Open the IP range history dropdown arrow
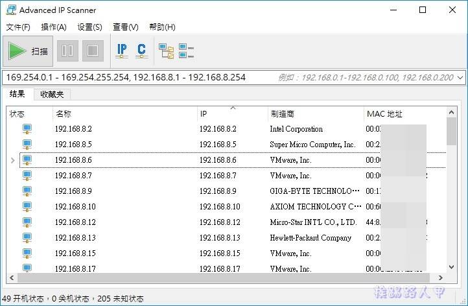The image size is (468, 306). tap(460, 78)
